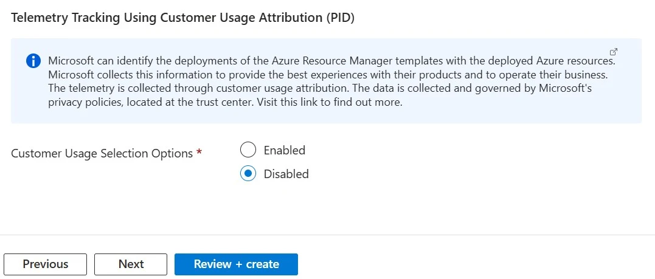
Task: Click the Telemetry Tracking section heading
Action: click(182, 18)
